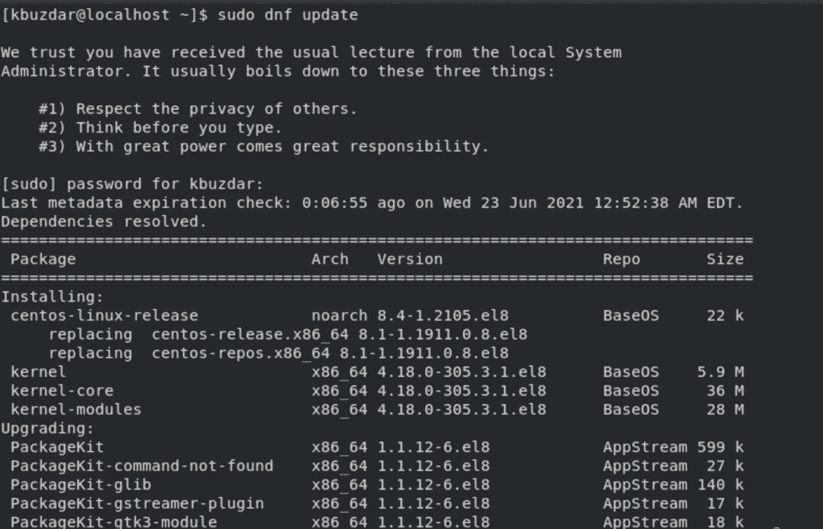Click the kernel-core package row
The image size is (823, 529).
pos(377,391)
